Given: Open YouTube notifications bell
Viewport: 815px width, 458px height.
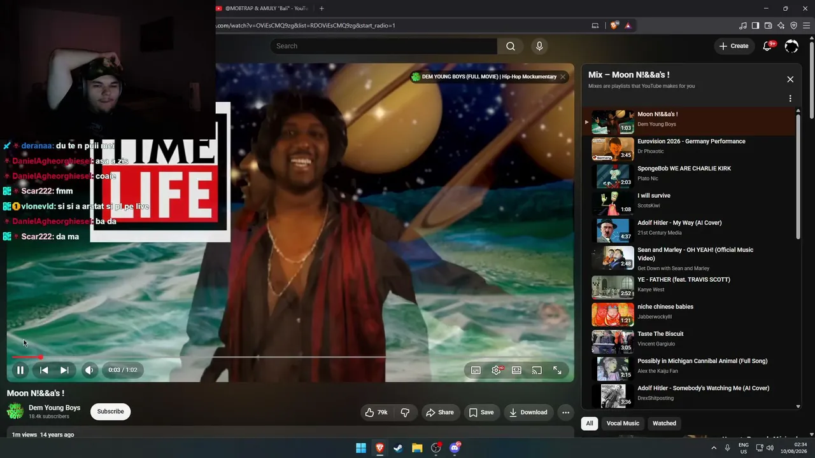Looking at the screenshot, I should pos(768,46).
